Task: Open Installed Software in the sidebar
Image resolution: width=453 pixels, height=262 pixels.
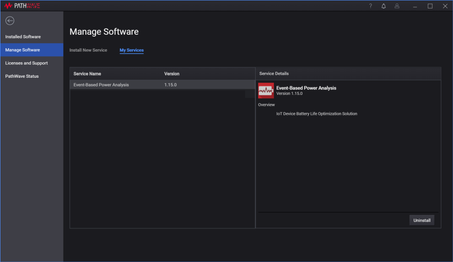Action: tap(23, 37)
